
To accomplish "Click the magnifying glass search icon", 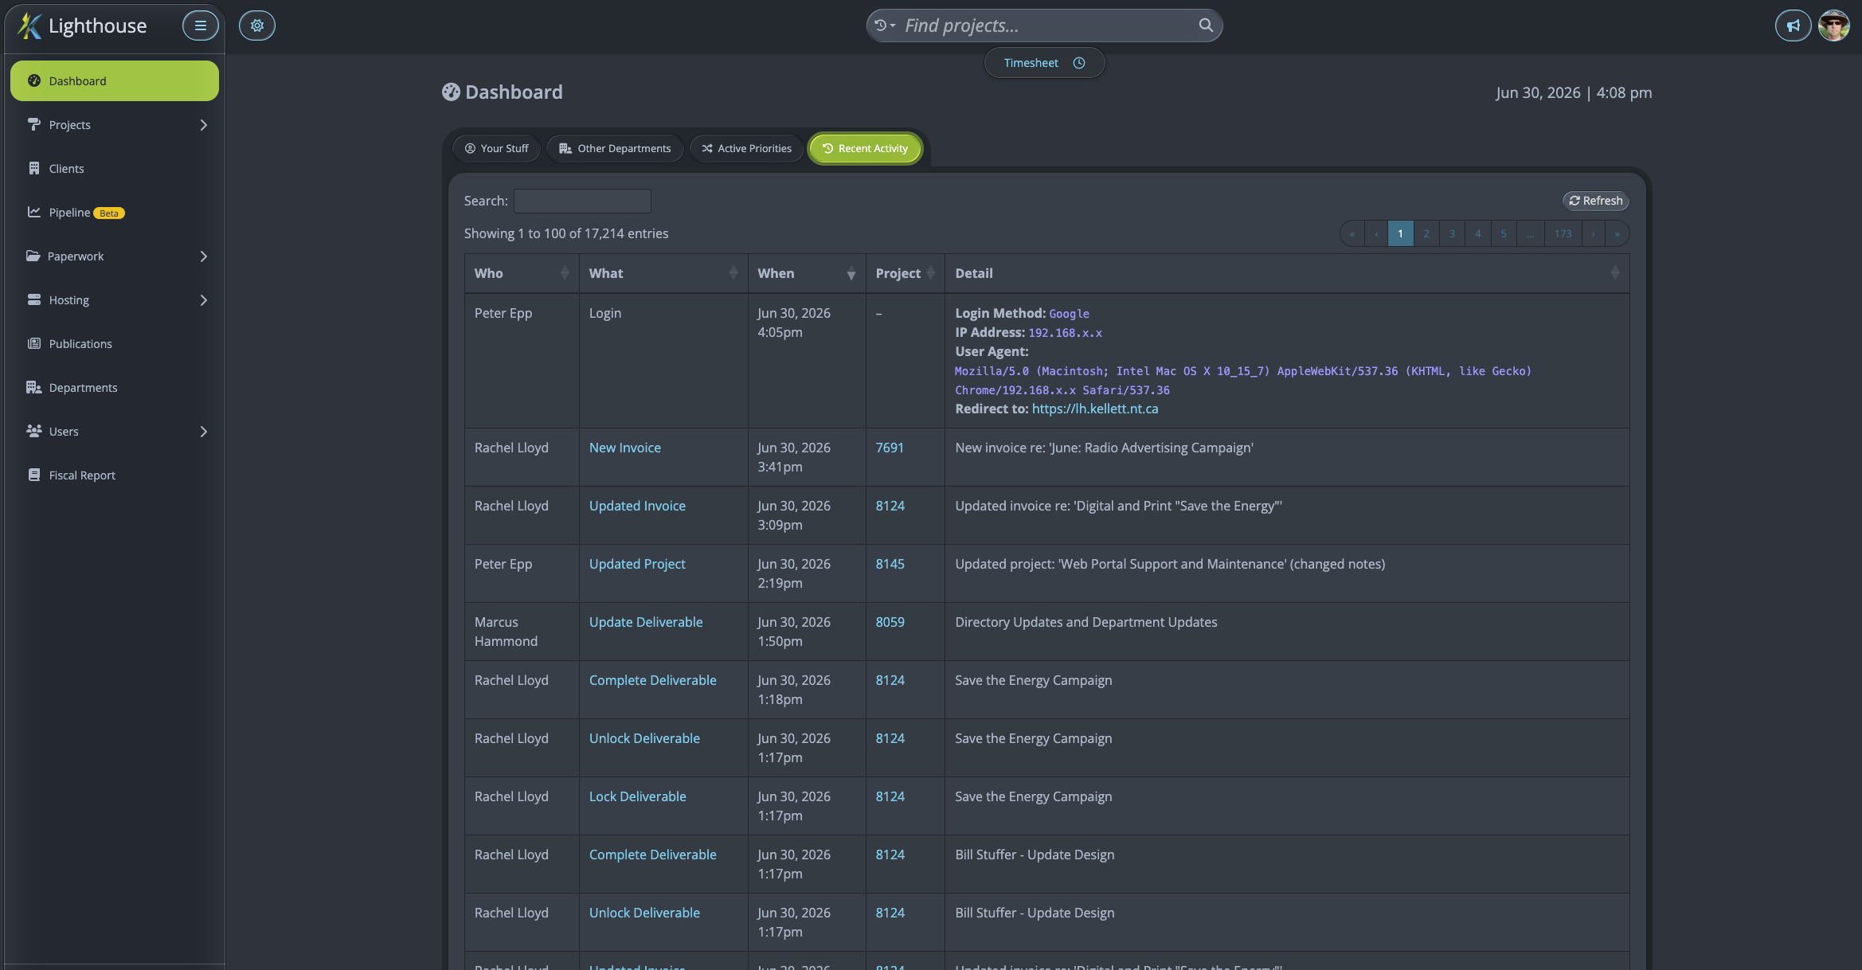I will 1206,25.
